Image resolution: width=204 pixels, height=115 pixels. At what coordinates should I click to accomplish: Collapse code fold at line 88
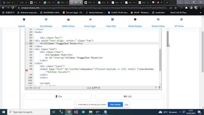33,41
